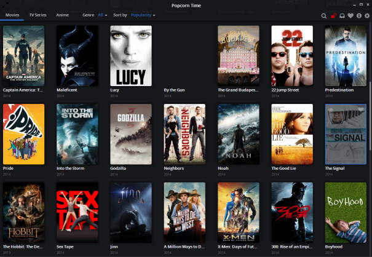
Task: Click The Signal title below poster
Action: click(334, 168)
